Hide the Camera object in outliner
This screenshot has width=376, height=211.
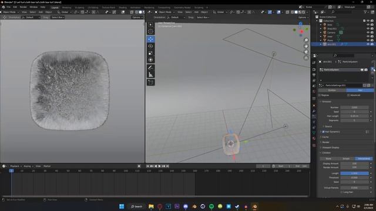tap(368, 33)
